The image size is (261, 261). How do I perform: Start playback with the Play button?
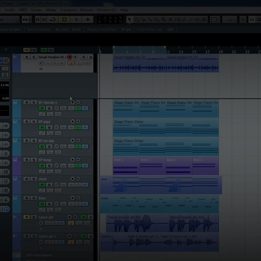[76, 20]
